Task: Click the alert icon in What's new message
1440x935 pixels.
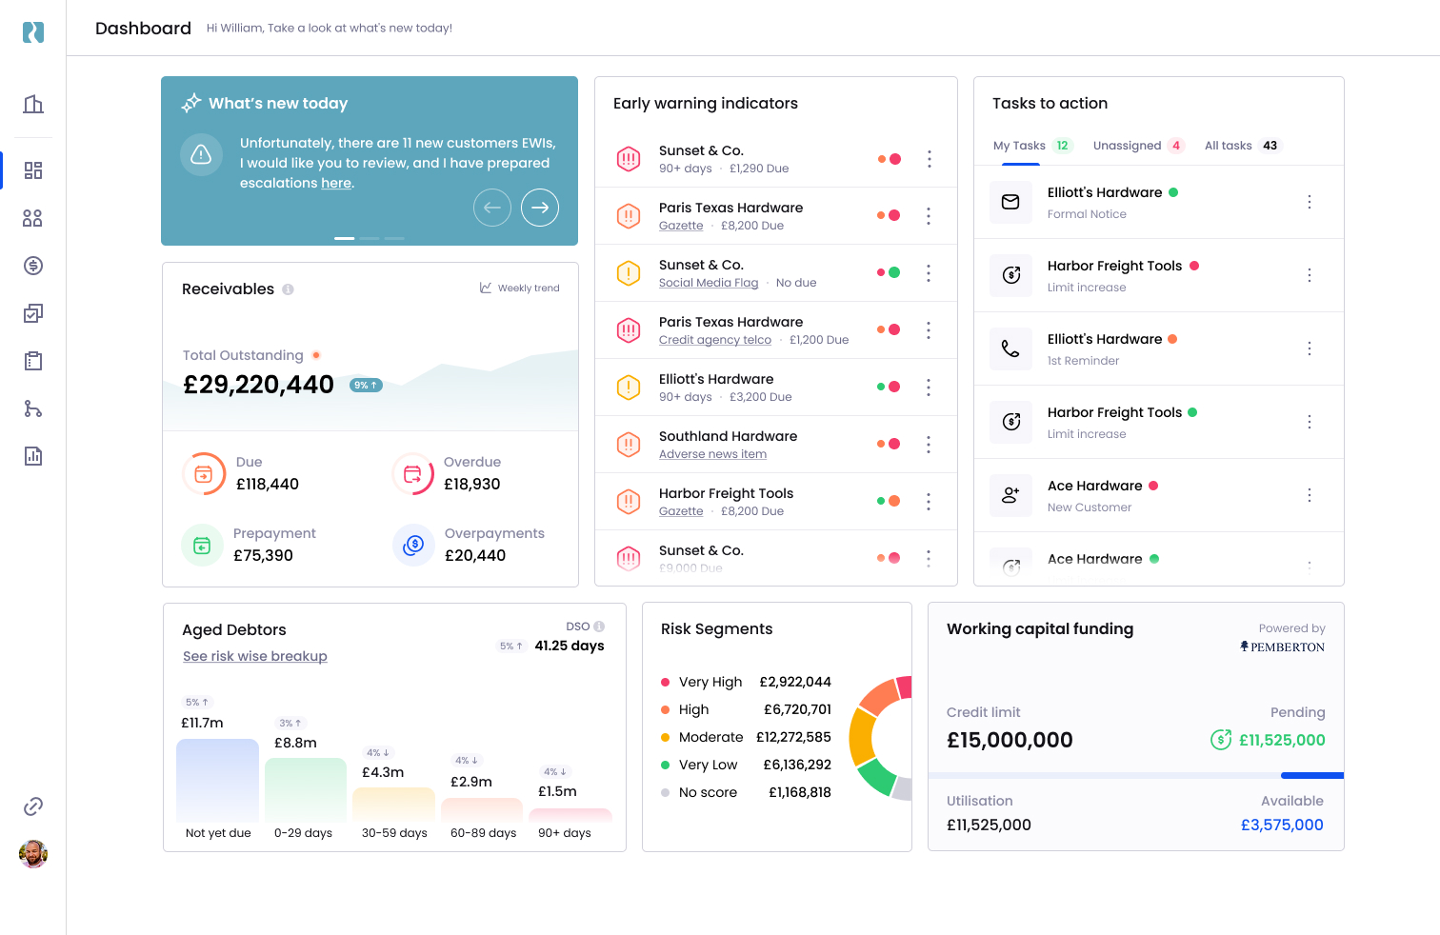Action: coord(201,154)
